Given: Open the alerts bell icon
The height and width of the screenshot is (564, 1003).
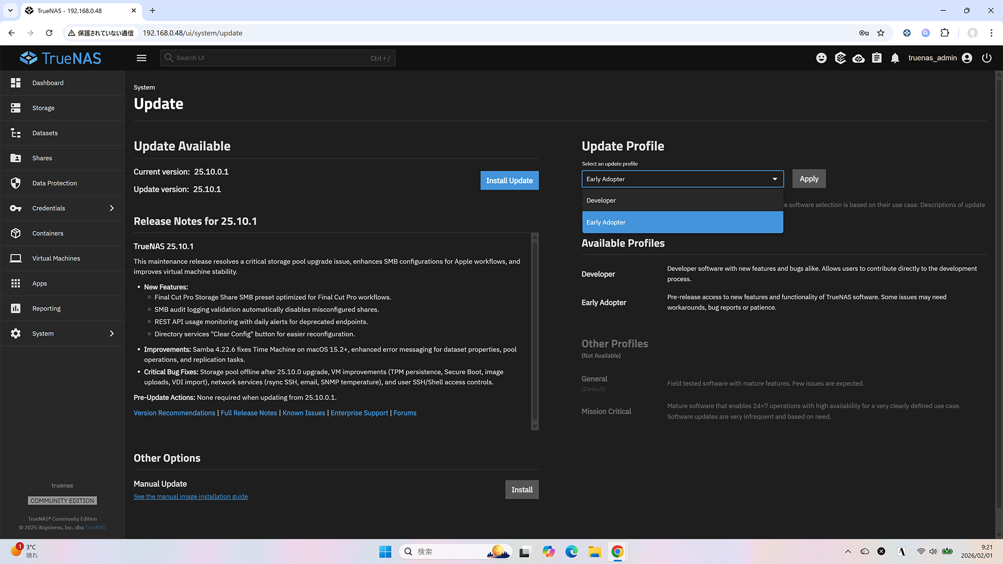Looking at the screenshot, I should [x=895, y=58].
